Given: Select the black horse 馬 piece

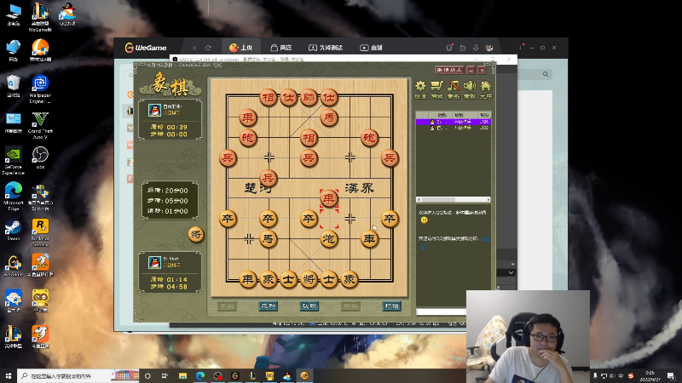Looking at the screenshot, I should pos(268,239).
